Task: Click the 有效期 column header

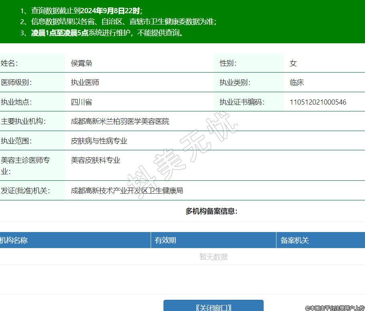Action: (x=165, y=240)
